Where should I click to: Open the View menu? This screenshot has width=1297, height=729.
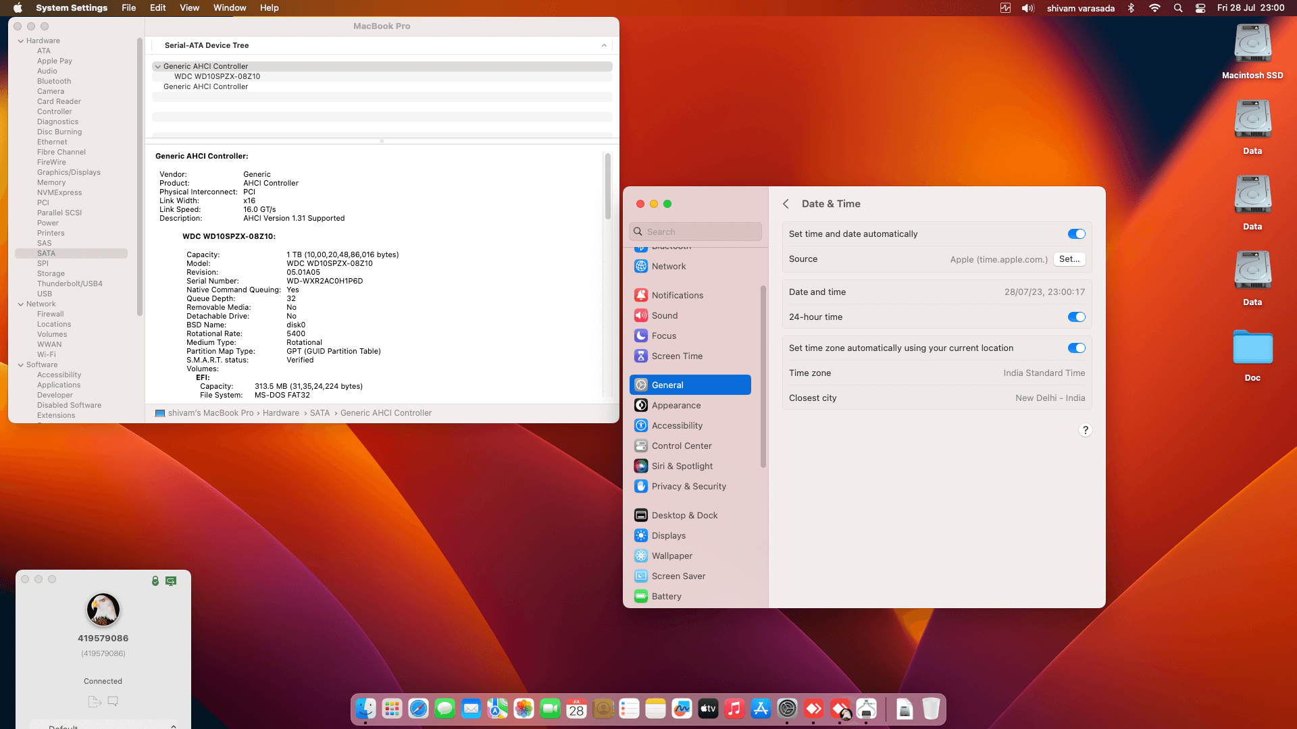[x=189, y=7]
